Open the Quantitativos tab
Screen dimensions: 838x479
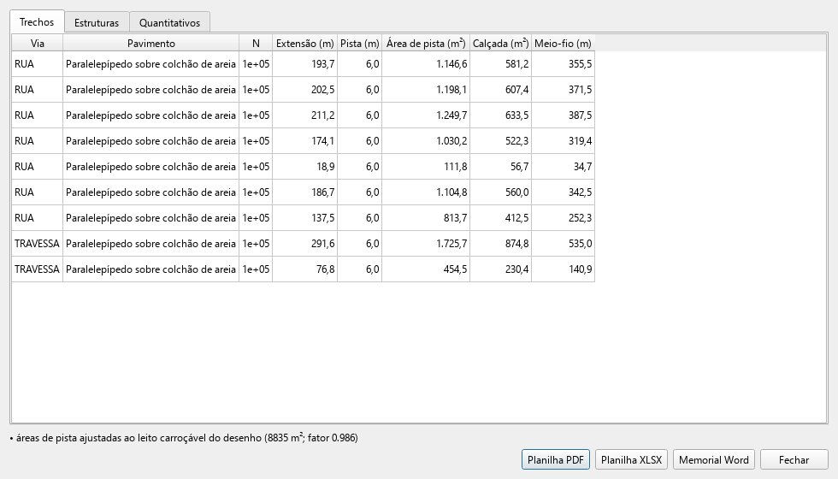169,22
